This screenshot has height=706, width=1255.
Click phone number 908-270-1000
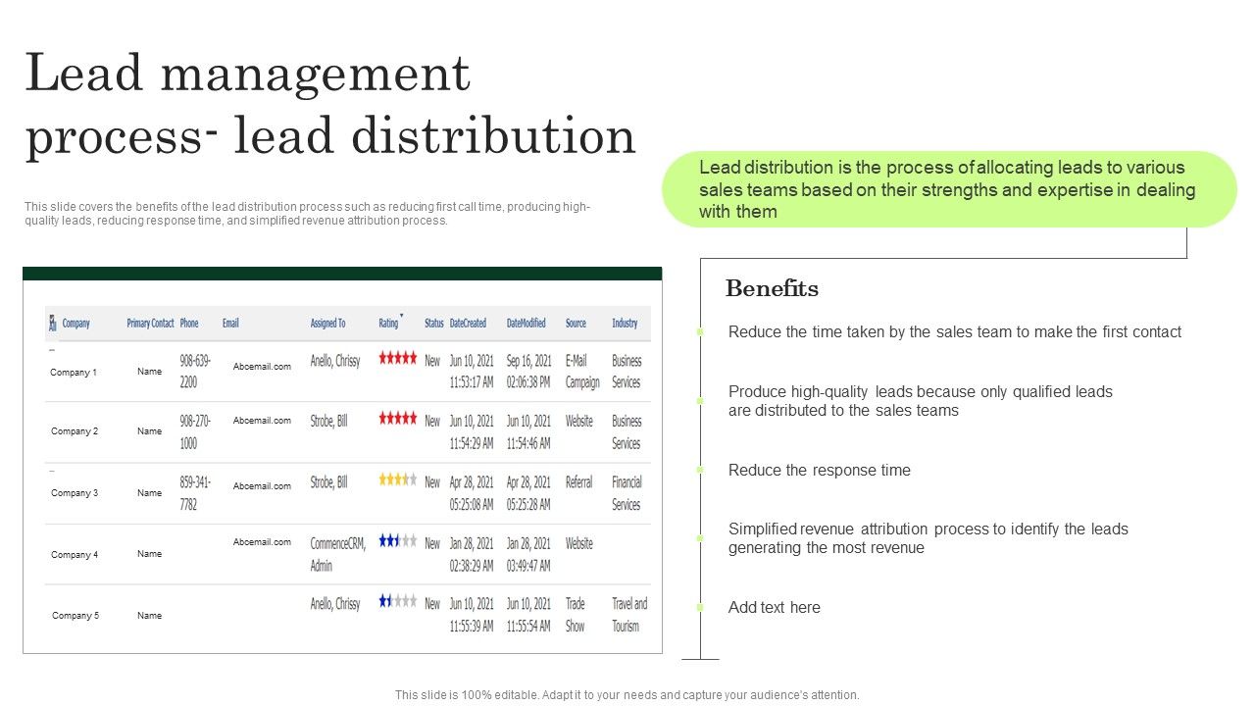pos(195,431)
